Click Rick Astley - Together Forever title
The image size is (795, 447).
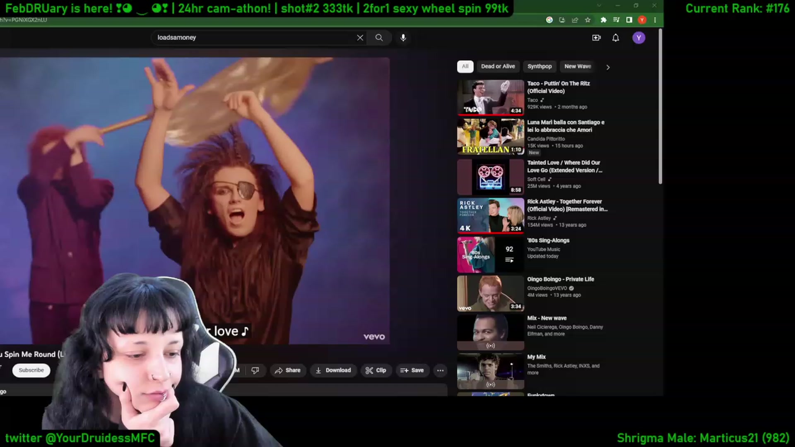(x=567, y=205)
